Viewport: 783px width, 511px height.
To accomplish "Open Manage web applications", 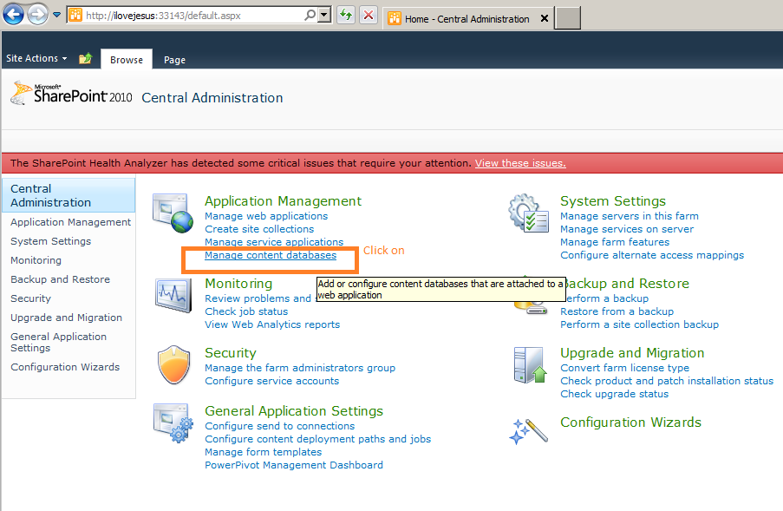I will coord(266,216).
